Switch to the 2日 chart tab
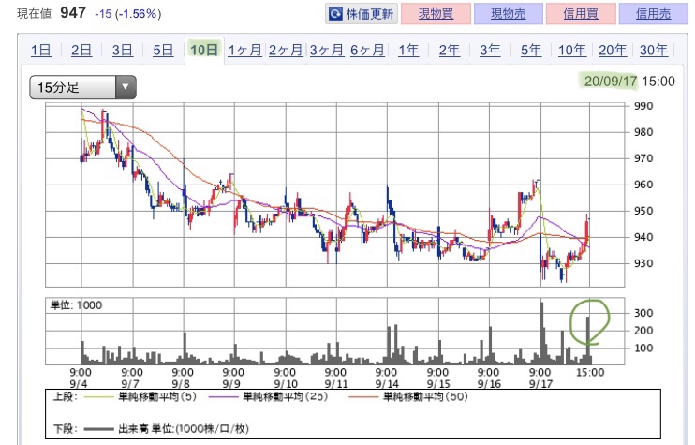 tap(81, 50)
